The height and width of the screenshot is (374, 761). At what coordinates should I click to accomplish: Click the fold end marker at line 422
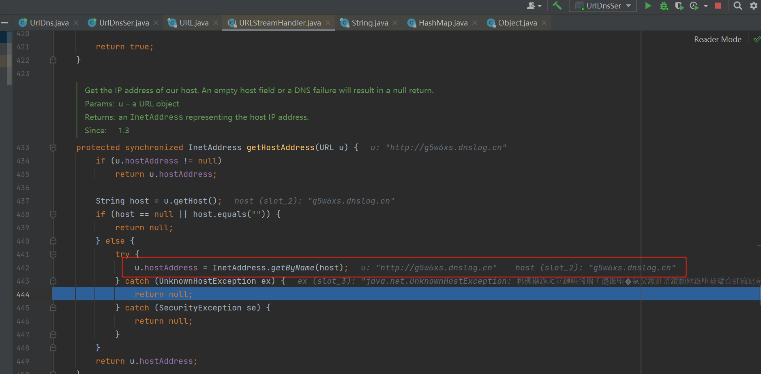pyautogui.click(x=53, y=60)
